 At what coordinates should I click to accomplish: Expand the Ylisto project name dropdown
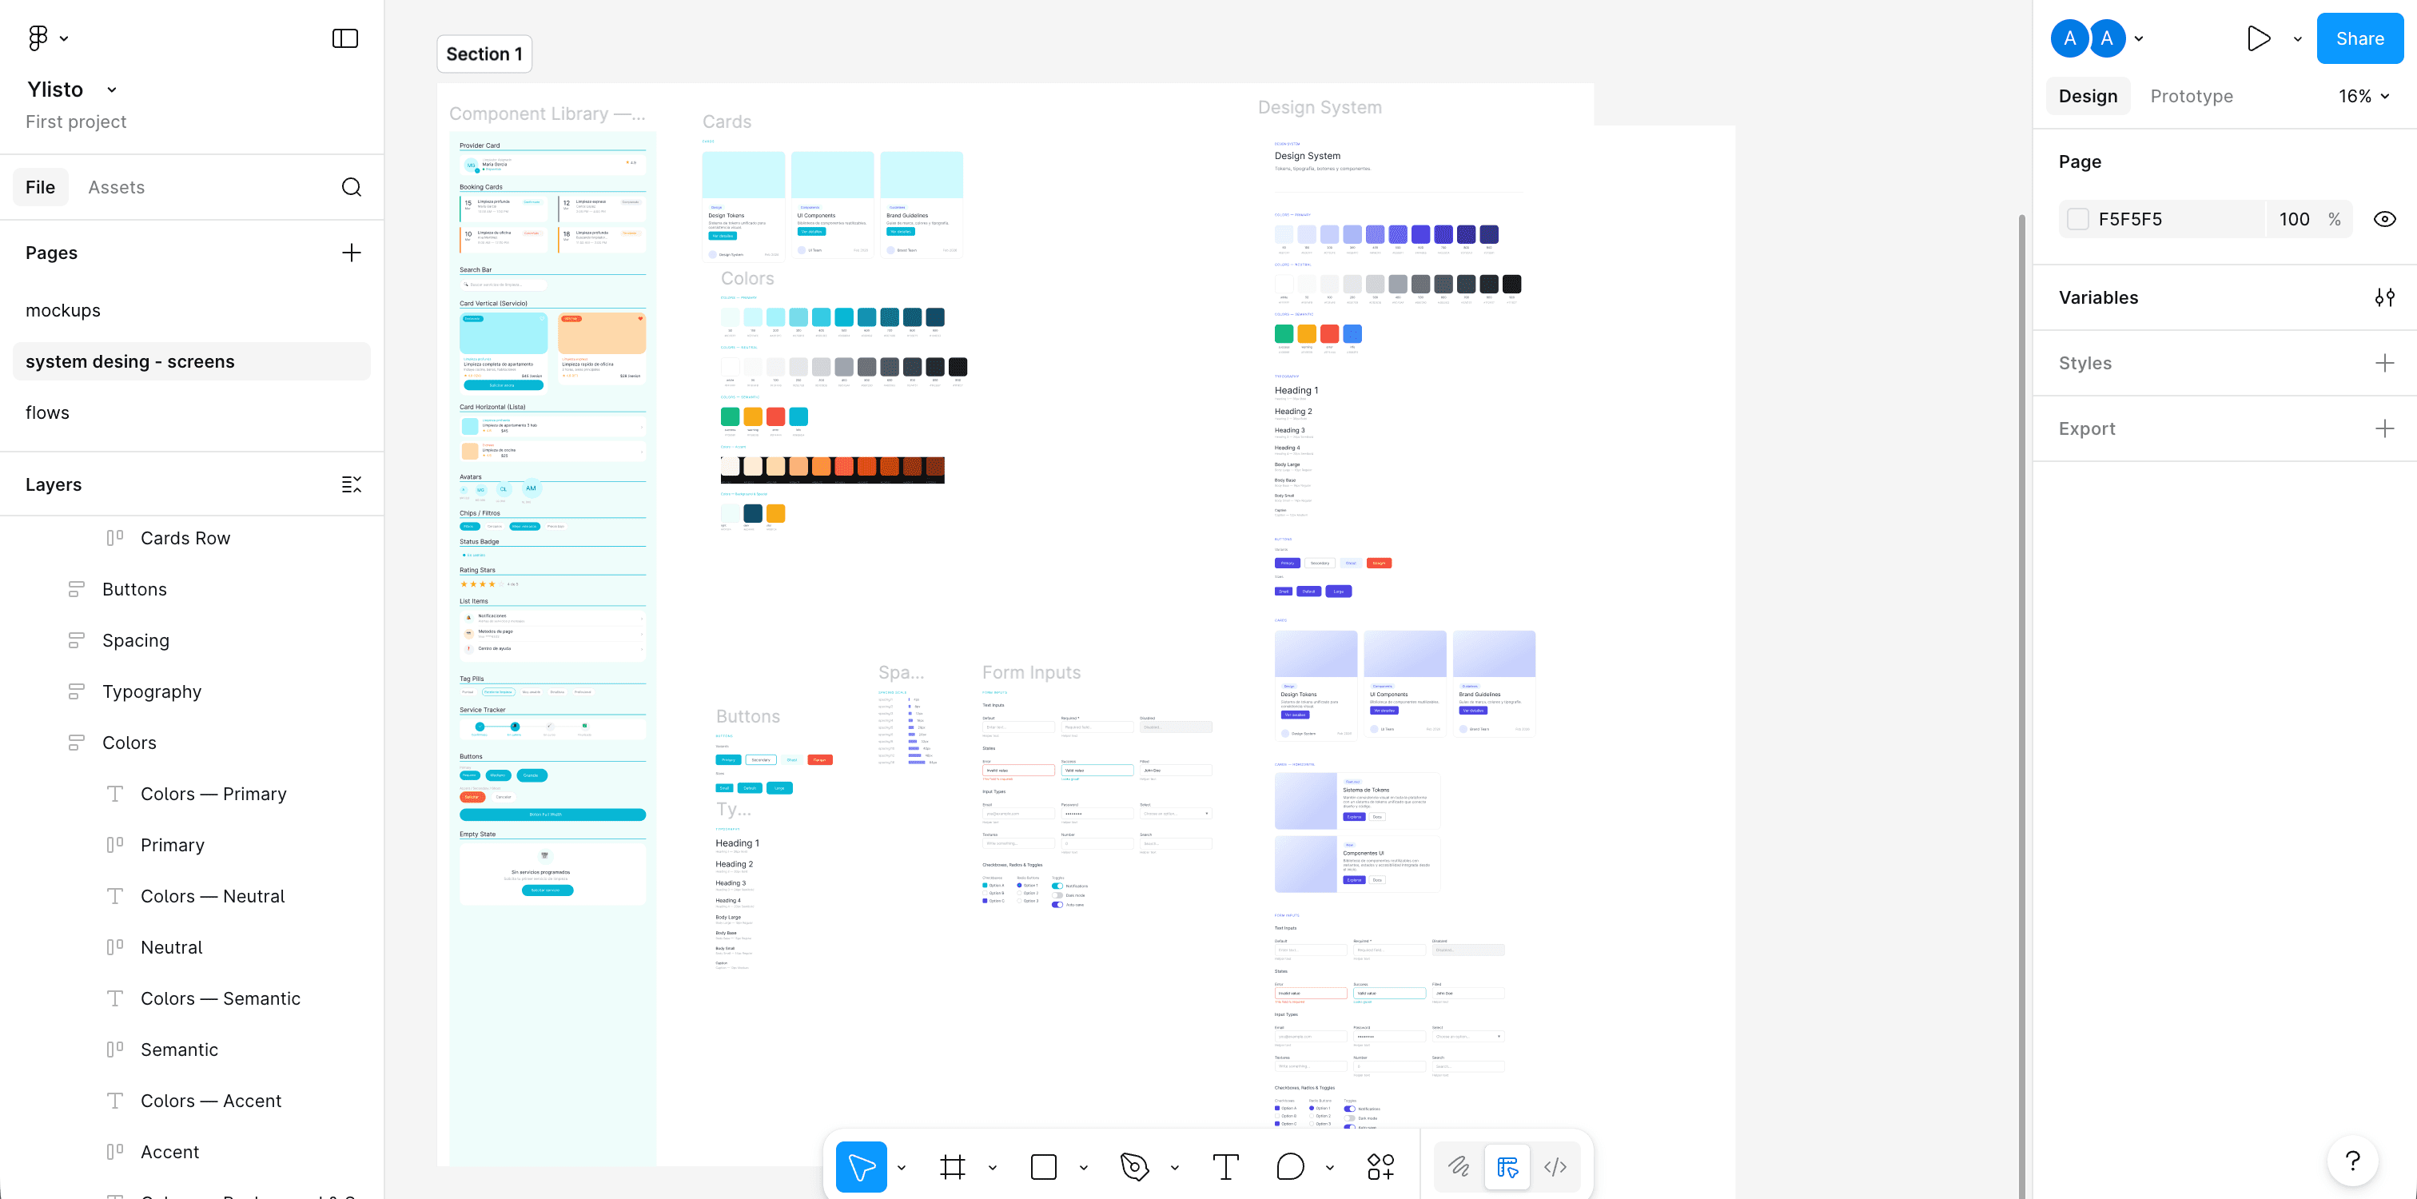[112, 88]
